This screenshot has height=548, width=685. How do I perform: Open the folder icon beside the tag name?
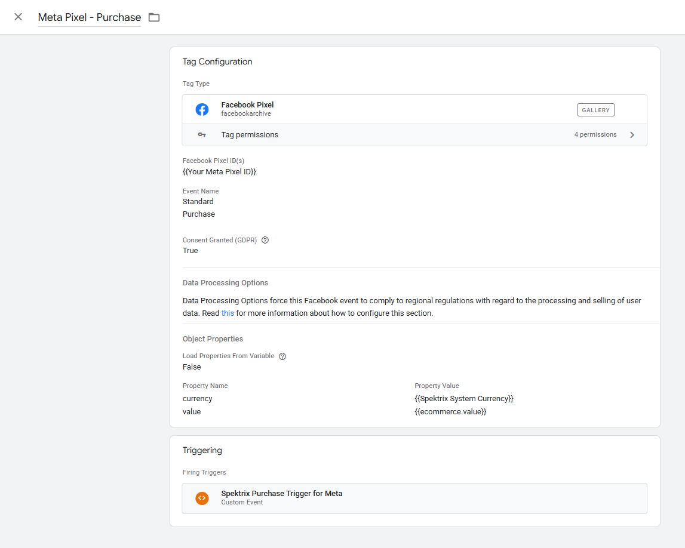point(153,17)
